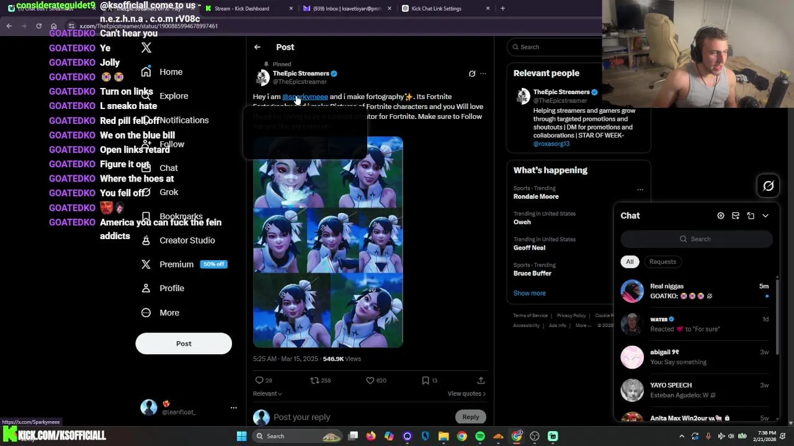Open Spotify from the taskbar
This screenshot has height=446, width=794.
point(480,436)
